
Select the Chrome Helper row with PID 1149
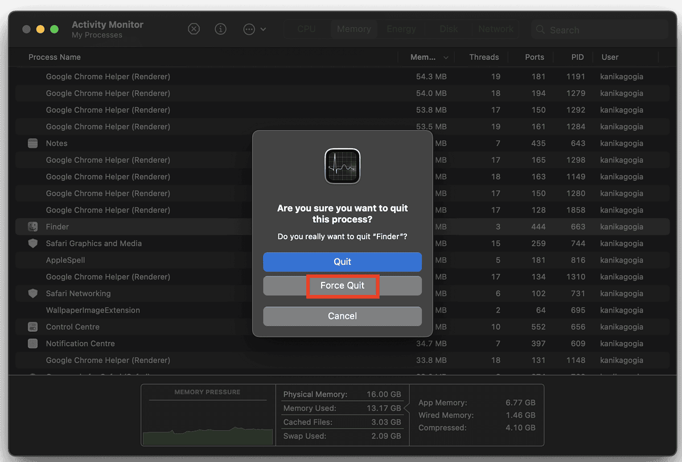coord(342,177)
